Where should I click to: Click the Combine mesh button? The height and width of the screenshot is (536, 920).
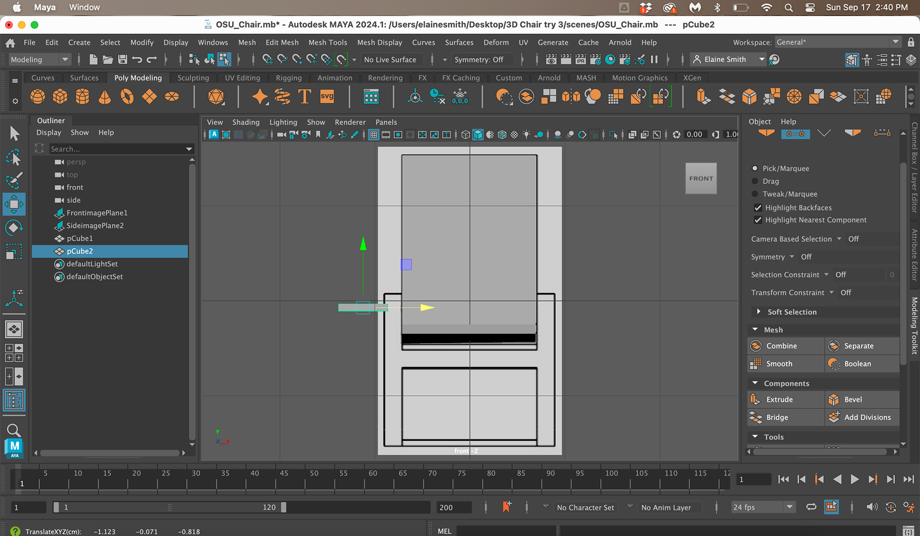pyautogui.click(x=785, y=346)
